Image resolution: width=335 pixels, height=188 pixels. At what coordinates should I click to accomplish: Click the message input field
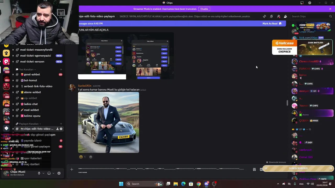pyautogui.click(x=161, y=171)
